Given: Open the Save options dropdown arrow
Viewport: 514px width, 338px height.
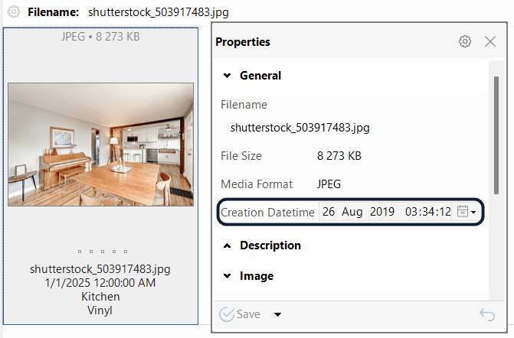Looking at the screenshot, I should pyautogui.click(x=277, y=314).
